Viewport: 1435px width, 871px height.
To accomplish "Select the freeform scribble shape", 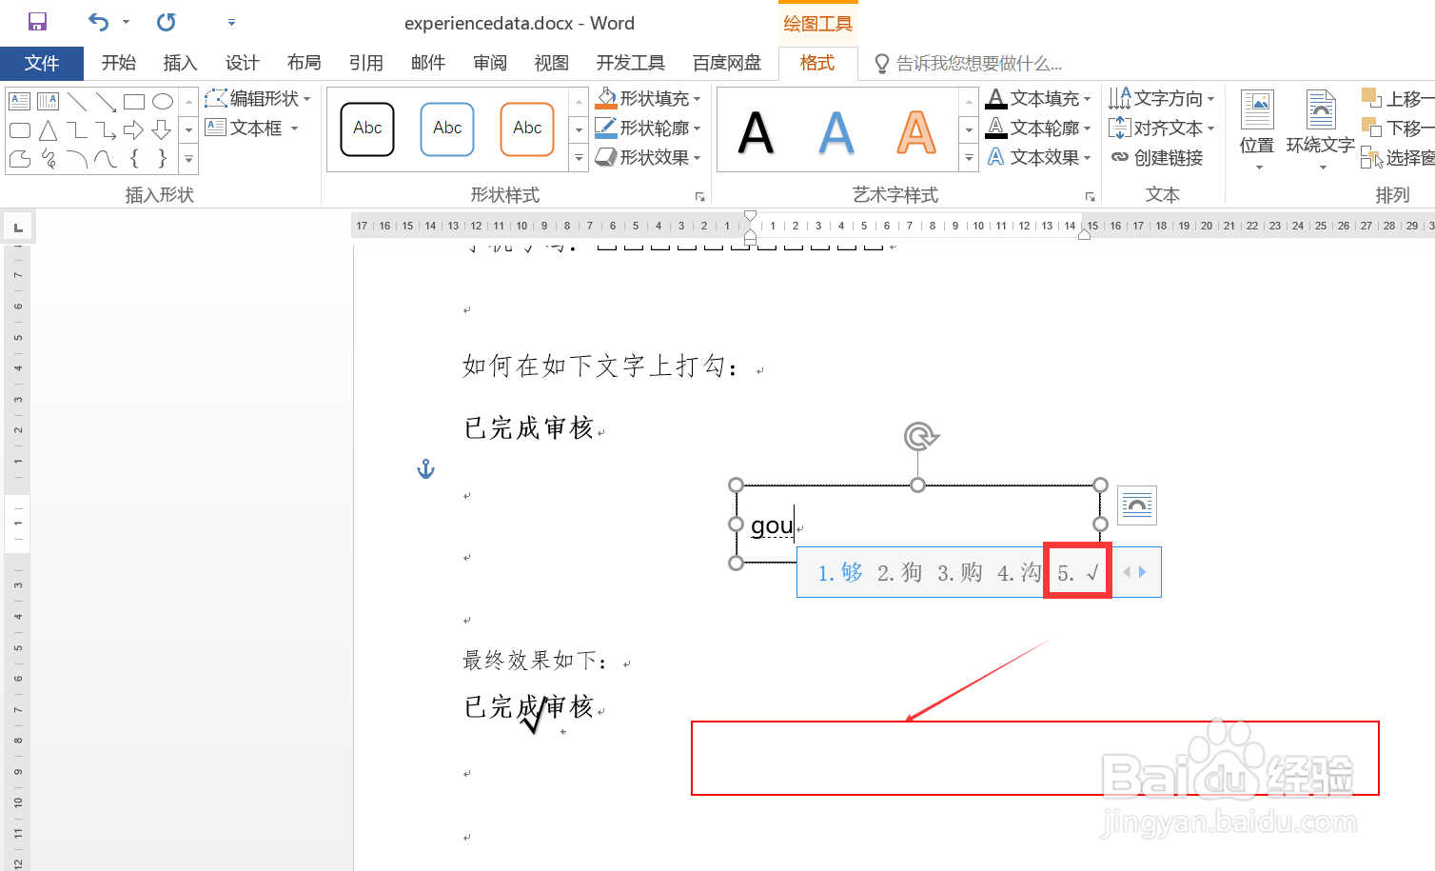I will (x=48, y=158).
